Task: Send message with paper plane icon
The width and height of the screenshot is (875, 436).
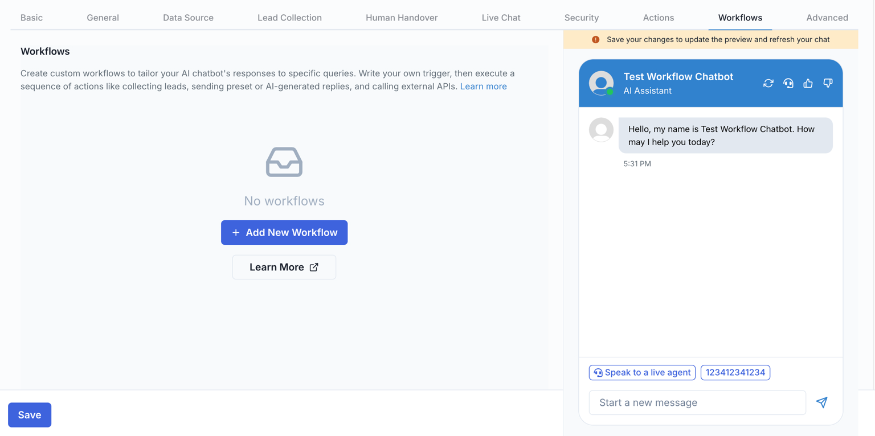Action: coord(821,402)
